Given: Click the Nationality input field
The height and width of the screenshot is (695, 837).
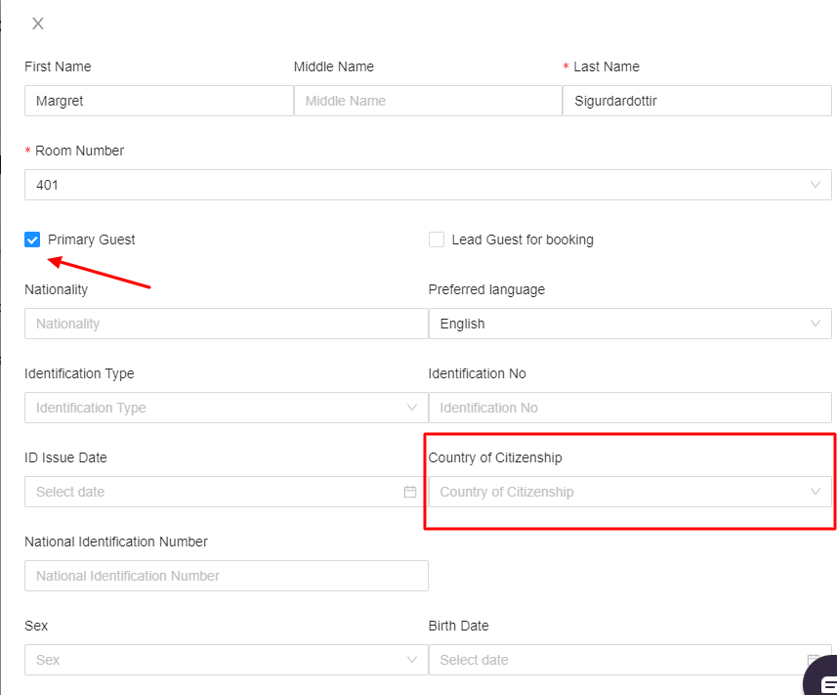Looking at the screenshot, I should 227,324.
